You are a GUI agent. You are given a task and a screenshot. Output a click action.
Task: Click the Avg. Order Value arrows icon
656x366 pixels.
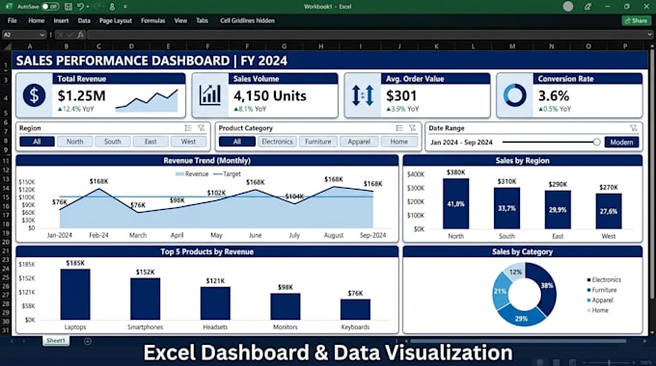[x=363, y=94]
